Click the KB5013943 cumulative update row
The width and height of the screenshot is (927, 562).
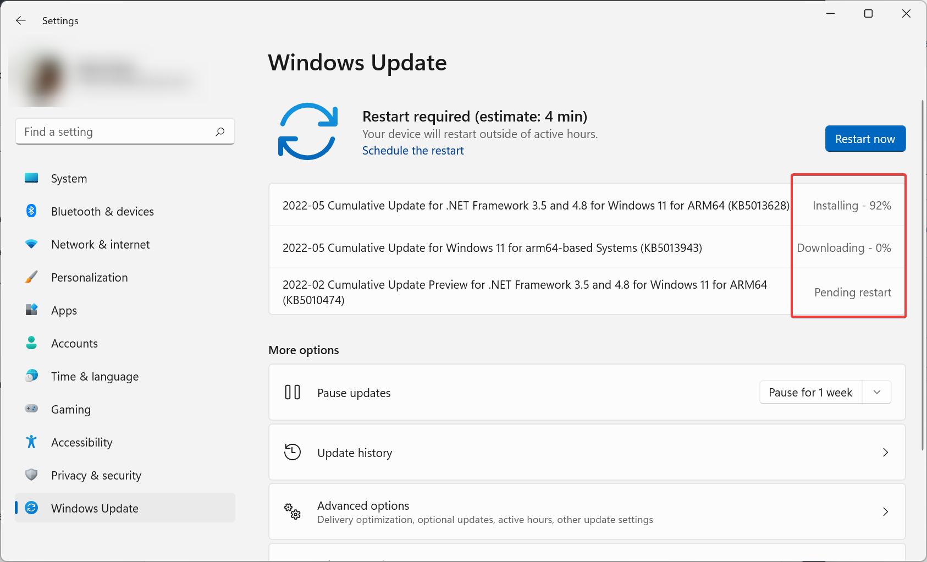tap(587, 247)
